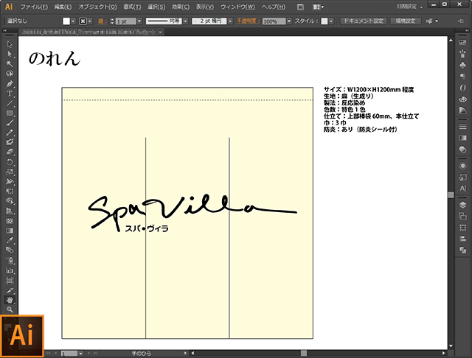Open the Swatches panel icon
Screen dimensions: 472x358
(462, 43)
